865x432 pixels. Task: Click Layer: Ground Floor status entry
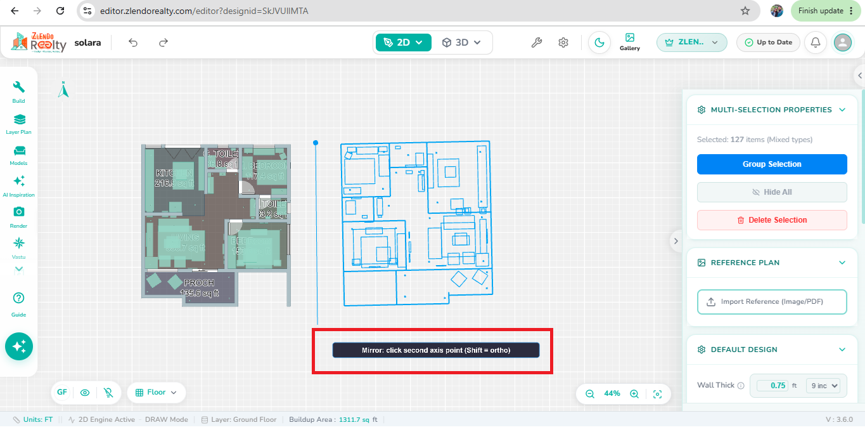[x=240, y=419]
